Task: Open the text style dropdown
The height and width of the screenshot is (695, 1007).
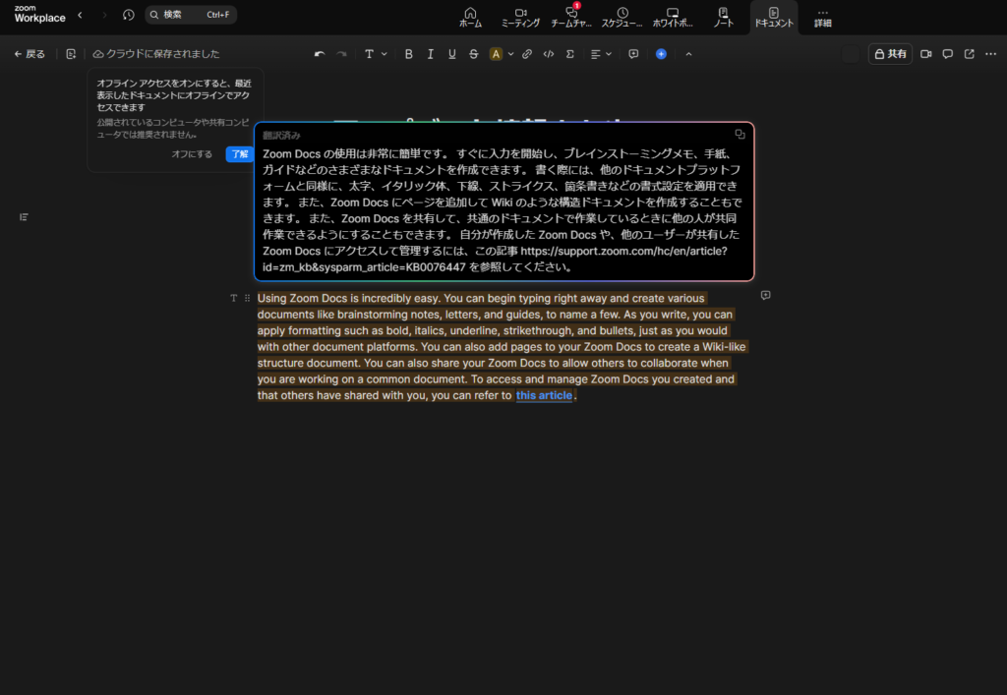Action: [375, 54]
